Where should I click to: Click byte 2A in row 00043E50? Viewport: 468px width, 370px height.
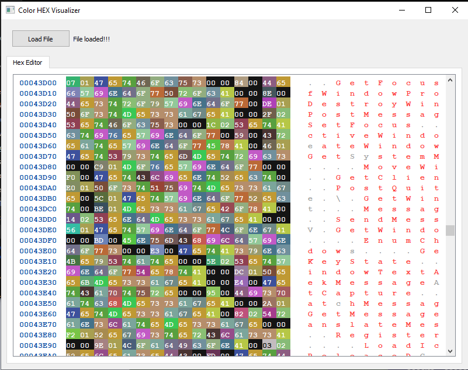269,303
